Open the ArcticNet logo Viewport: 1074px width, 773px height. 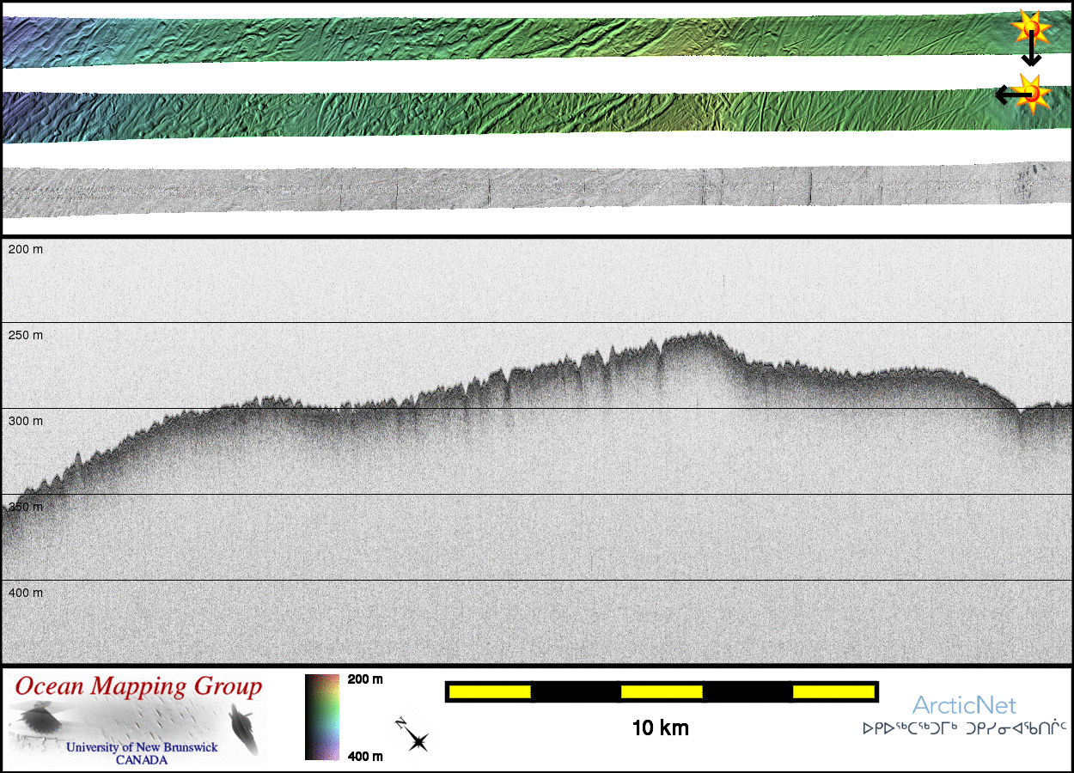click(964, 706)
